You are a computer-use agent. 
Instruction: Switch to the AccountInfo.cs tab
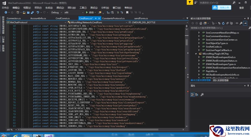tap(38, 18)
